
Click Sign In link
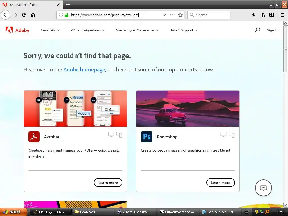272,30
